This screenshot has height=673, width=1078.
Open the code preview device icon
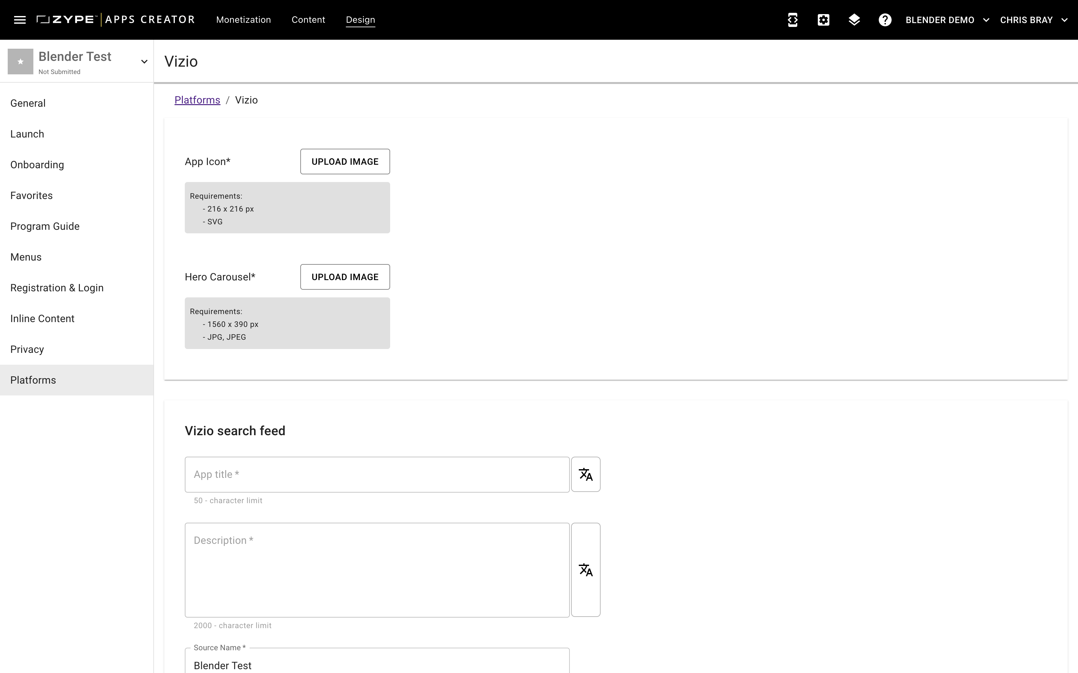tap(792, 20)
